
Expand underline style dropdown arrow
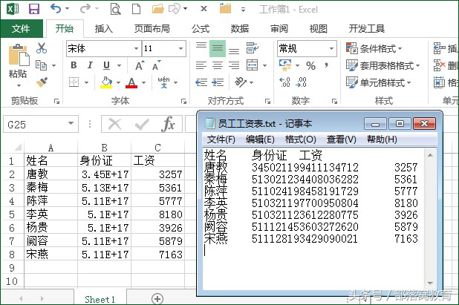pos(119,65)
